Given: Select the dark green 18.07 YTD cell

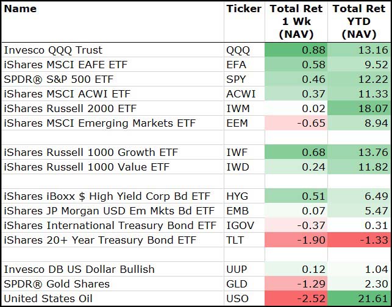Looking at the screenshot, I should (359, 108).
